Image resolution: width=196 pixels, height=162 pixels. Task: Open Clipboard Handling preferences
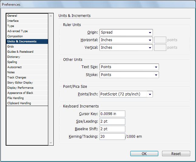point(27,103)
